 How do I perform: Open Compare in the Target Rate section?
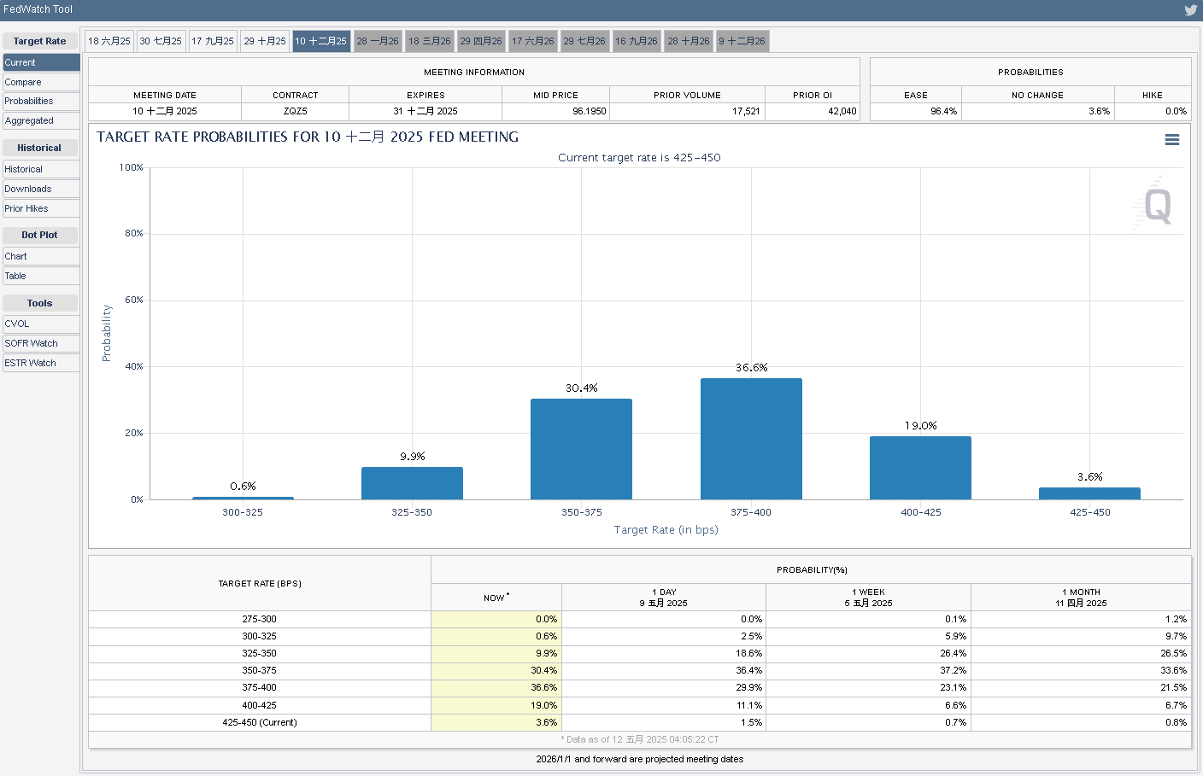pyautogui.click(x=23, y=82)
